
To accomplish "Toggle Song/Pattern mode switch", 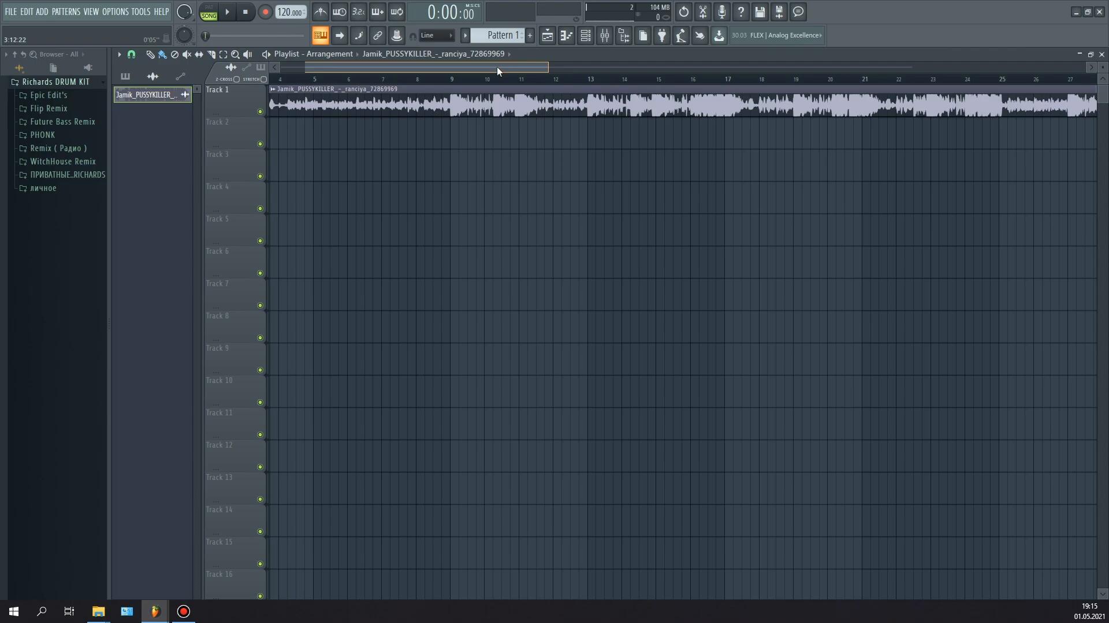I will pos(209,12).
